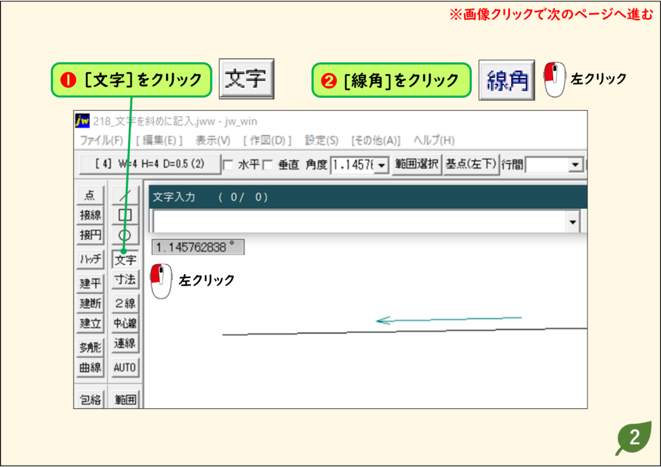Select the line (／) drawing tool
Image resolution: width=661 pixels, height=467 pixels.
[125, 195]
